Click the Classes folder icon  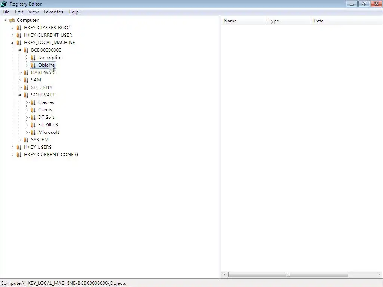coord(33,102)
